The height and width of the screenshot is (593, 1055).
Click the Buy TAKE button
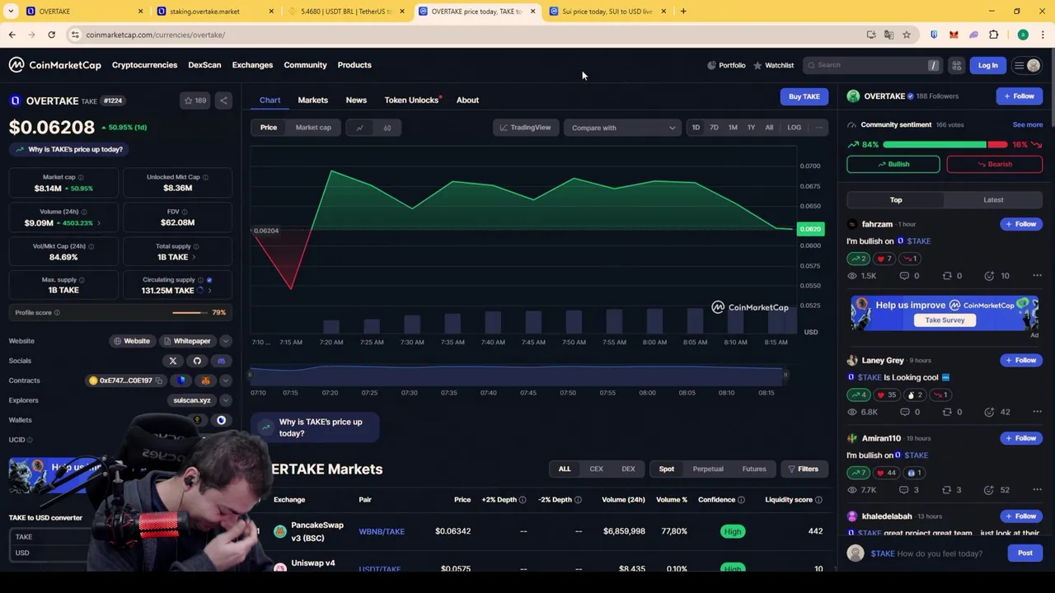coord(804,96)
